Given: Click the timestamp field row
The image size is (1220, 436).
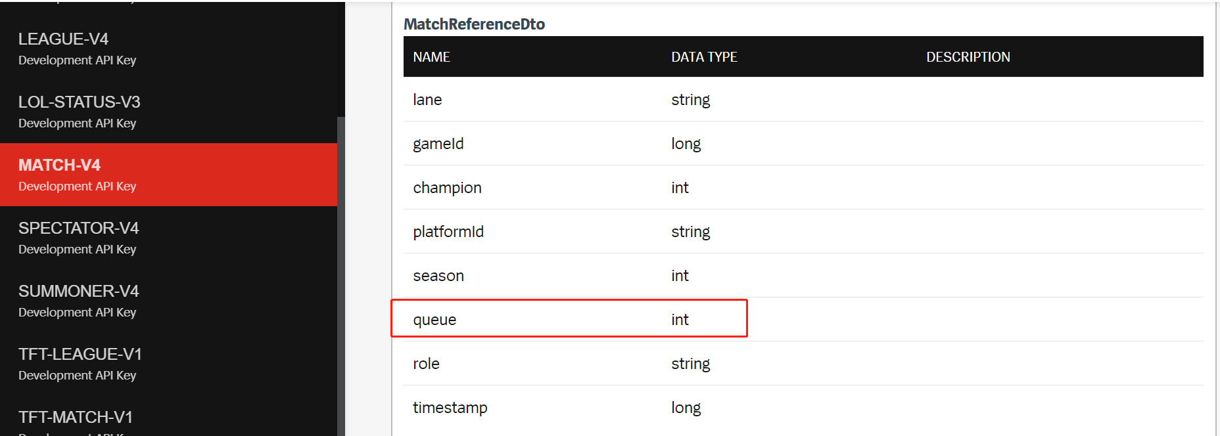Looking at the screenshot, I should click(450, 407).
